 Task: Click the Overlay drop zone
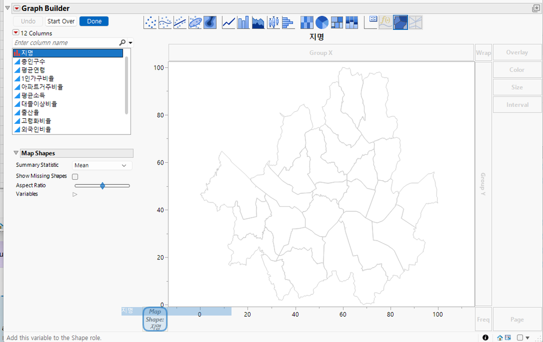(517, 52)
